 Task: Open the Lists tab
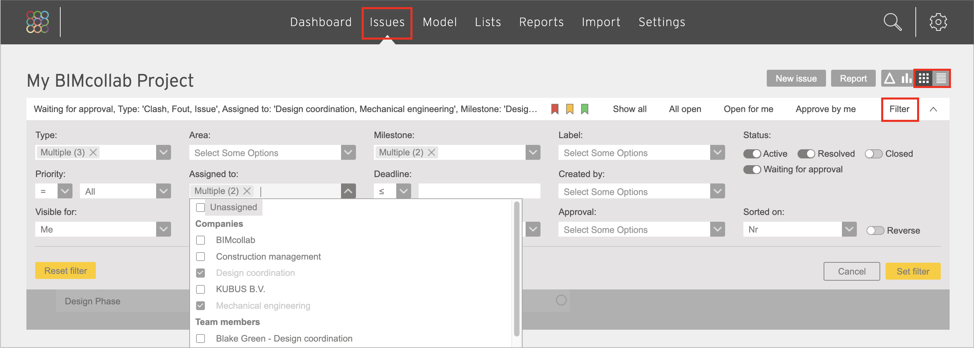pos(488,22)
